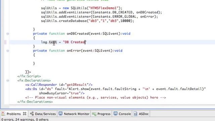Click the closing </fx:Script> tag
The width and height of the screenshot is (215, 121).
coord(29,76)
